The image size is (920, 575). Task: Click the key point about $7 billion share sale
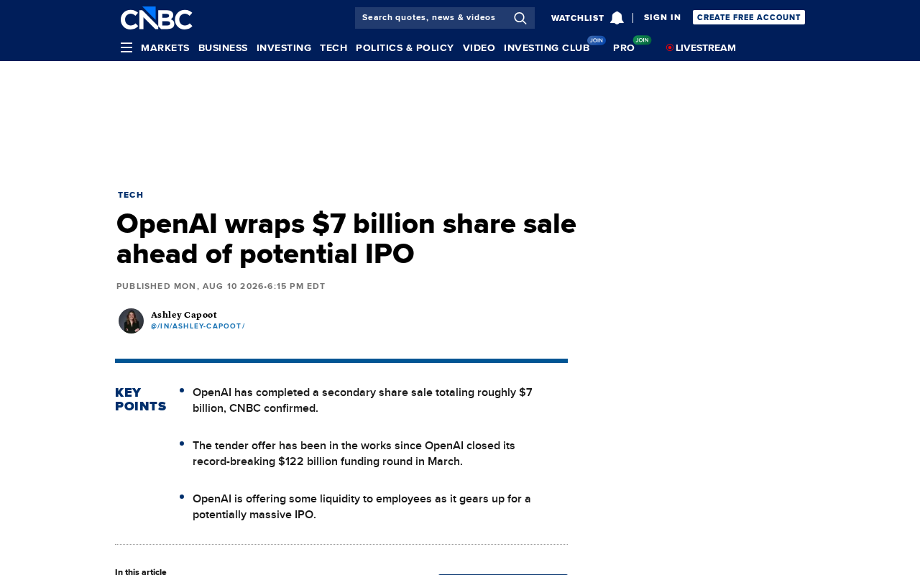click(x=362, y=400)
